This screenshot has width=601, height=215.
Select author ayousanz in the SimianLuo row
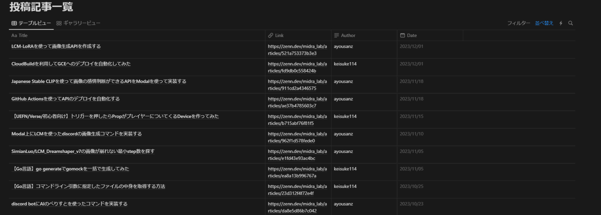tap(344, 151)
